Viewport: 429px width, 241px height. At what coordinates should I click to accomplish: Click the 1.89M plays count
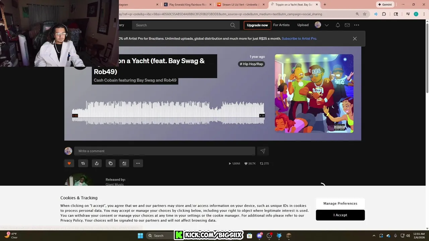coord(234,163)
